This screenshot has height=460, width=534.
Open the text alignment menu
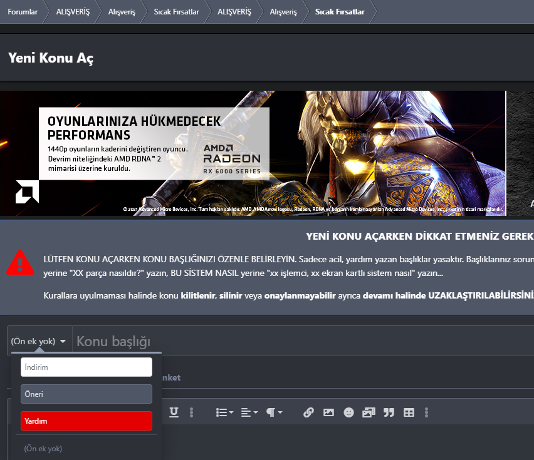[x=249, y=412]
